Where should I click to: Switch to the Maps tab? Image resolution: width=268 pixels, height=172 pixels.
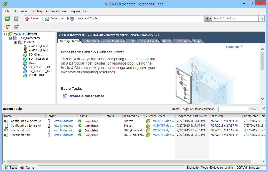coord(198,41)
